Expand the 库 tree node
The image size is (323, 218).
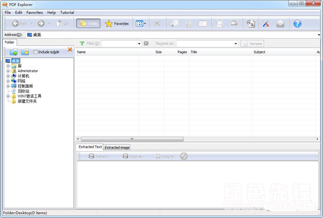[x=8, y=66]
